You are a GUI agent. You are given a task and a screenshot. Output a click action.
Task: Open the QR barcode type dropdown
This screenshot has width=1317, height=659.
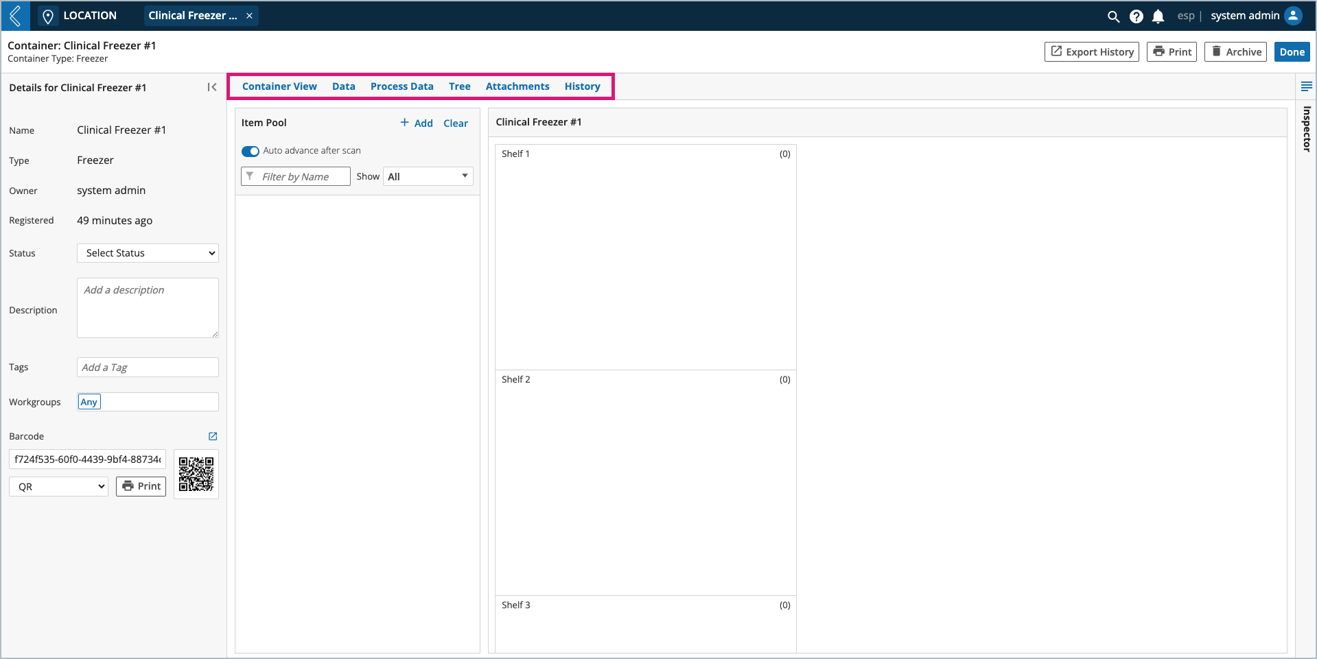point(59,487)
